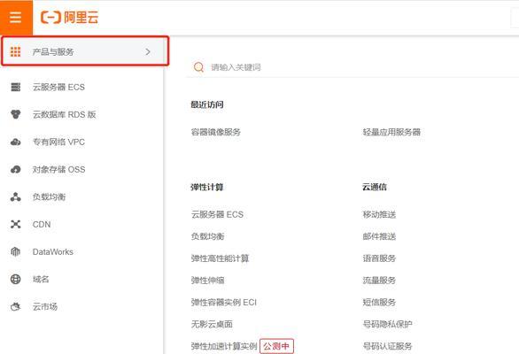Screen dimensions: 519x354
Task: Expand the 产品与服务 chevron arrow
Action: (148, 51)
